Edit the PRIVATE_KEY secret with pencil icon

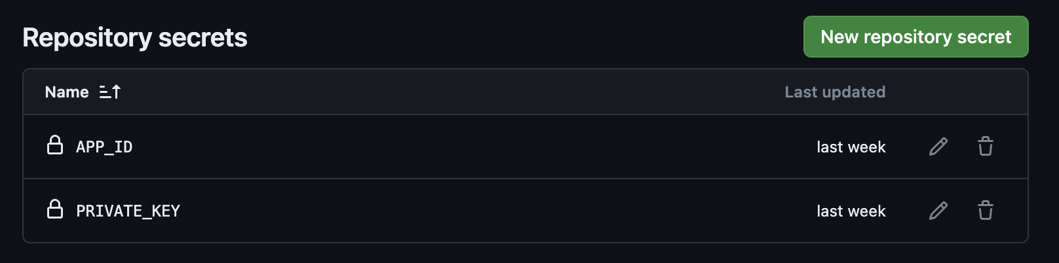[x=938, y=211]
